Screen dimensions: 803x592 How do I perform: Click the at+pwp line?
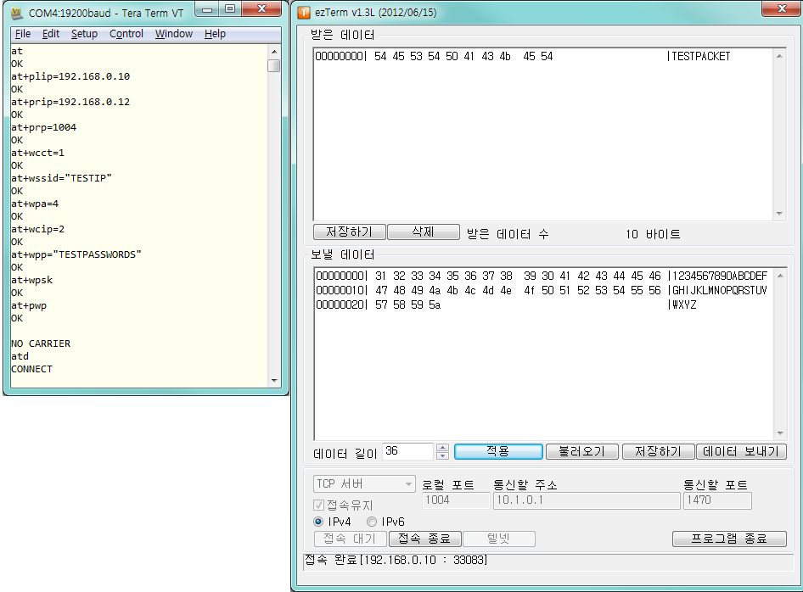29,306
